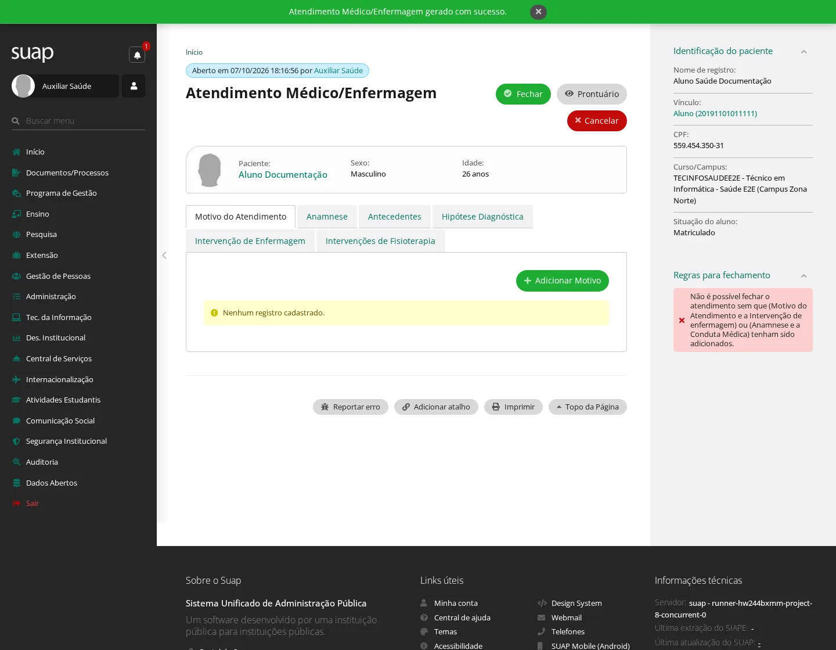
Task: Open the Intervenções de Fisioterapia tab
Action: coord(380,241)
